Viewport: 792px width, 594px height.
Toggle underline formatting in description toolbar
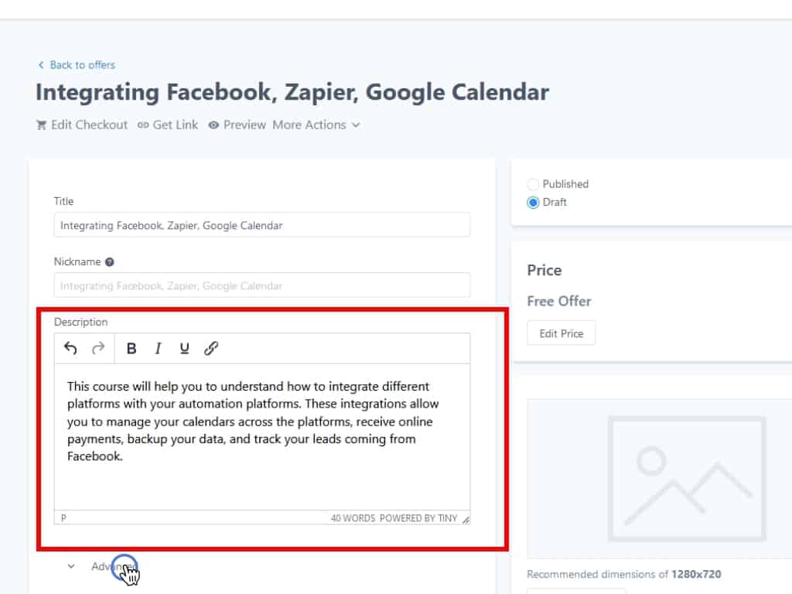184,348
